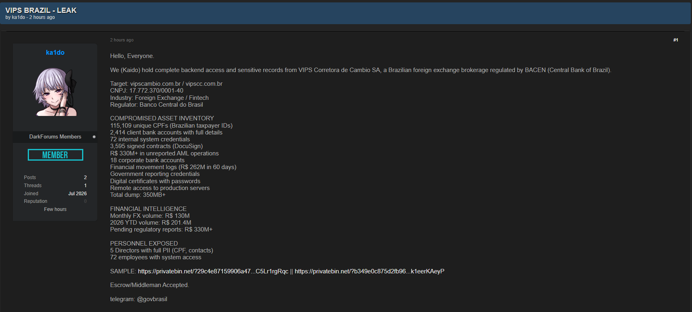Click the '18 corporate bank accounts' line
692x312 pixels.
pos(147,160)
